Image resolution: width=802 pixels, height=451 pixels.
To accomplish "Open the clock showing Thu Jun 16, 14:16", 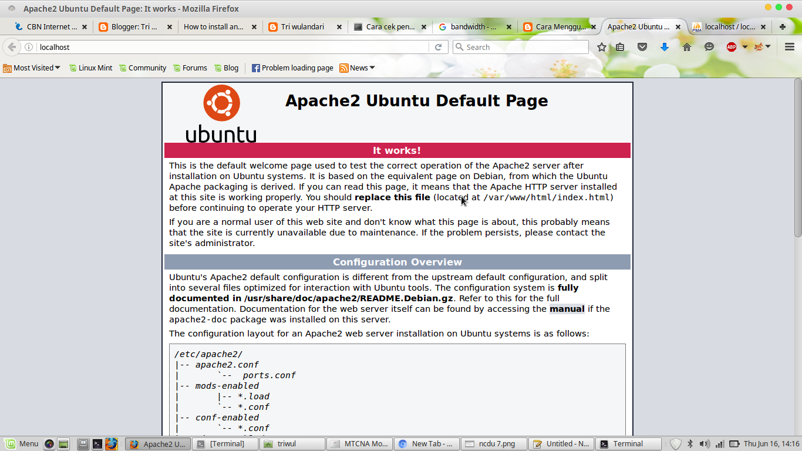I will 771,444.
